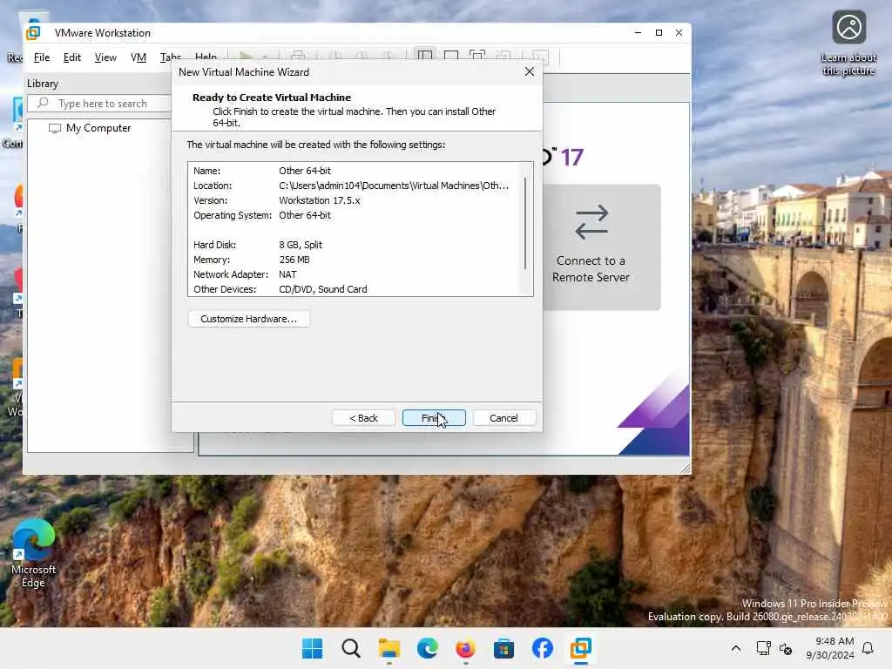Image resolution: width=892 pixels, height=669 pixels.
Task: Open the Windows Start menu
Action: 312,648
